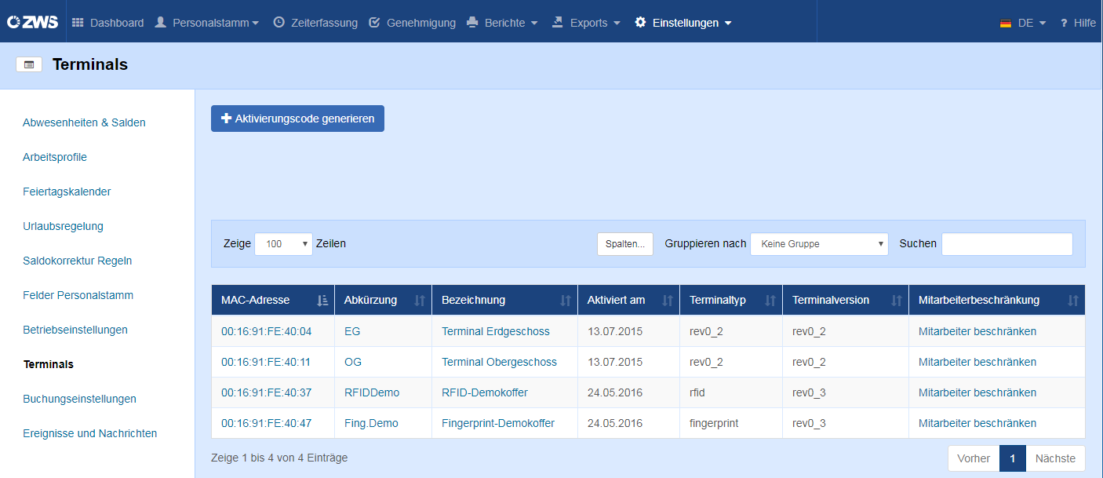Open MAC address 00:16:91:FE:40:04
The image size is (1103, 478).
coord(266,331)
